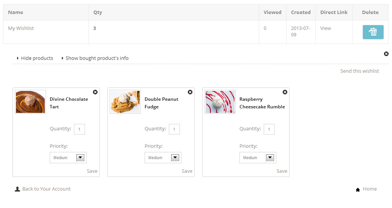Remove Divine Chocolate Tart with its X icon
392x208 pixels.
pyautogui.click(x=95, y=92)
